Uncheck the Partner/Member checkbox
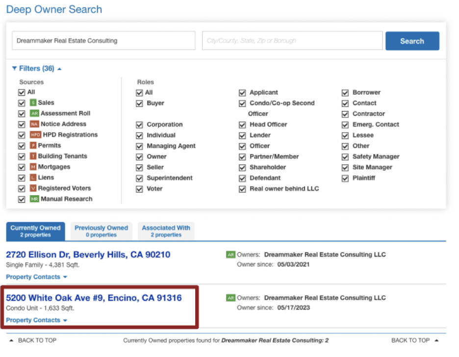 pos(242,157)
